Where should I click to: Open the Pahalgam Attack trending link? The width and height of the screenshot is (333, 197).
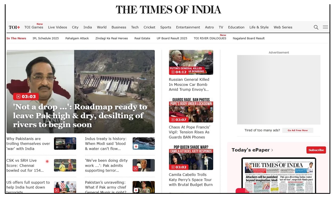tap(77, 38)
